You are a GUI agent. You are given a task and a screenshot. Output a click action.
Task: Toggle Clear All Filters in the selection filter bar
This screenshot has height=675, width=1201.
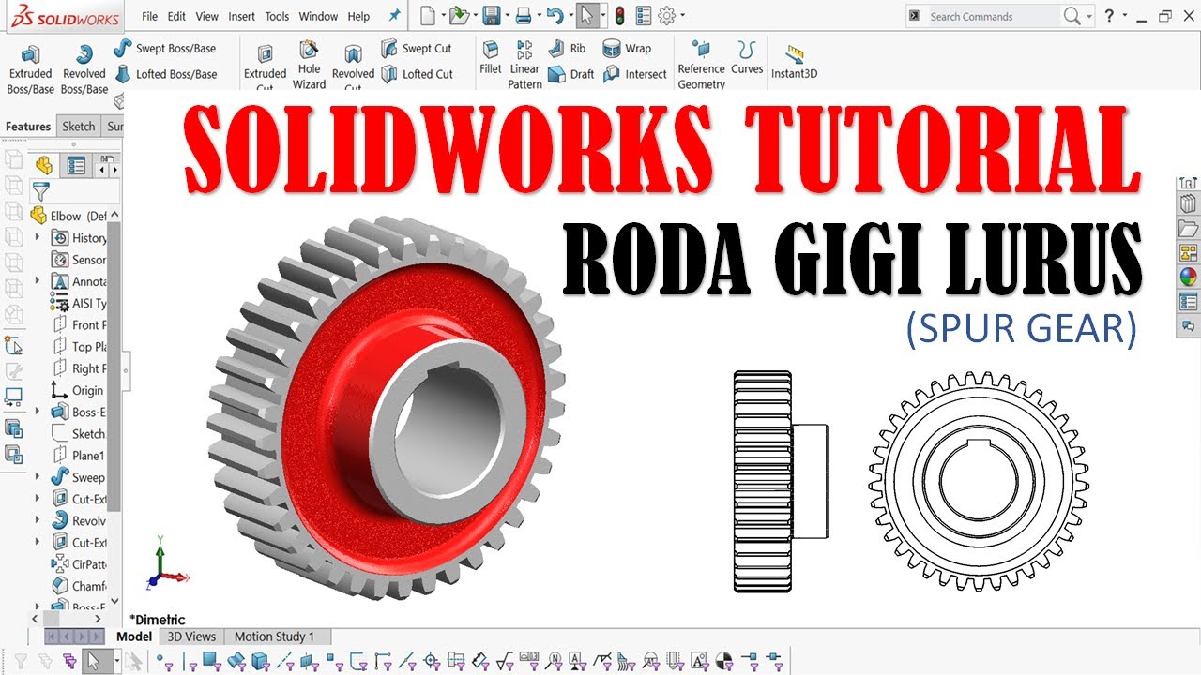click(x=44, y=662)
